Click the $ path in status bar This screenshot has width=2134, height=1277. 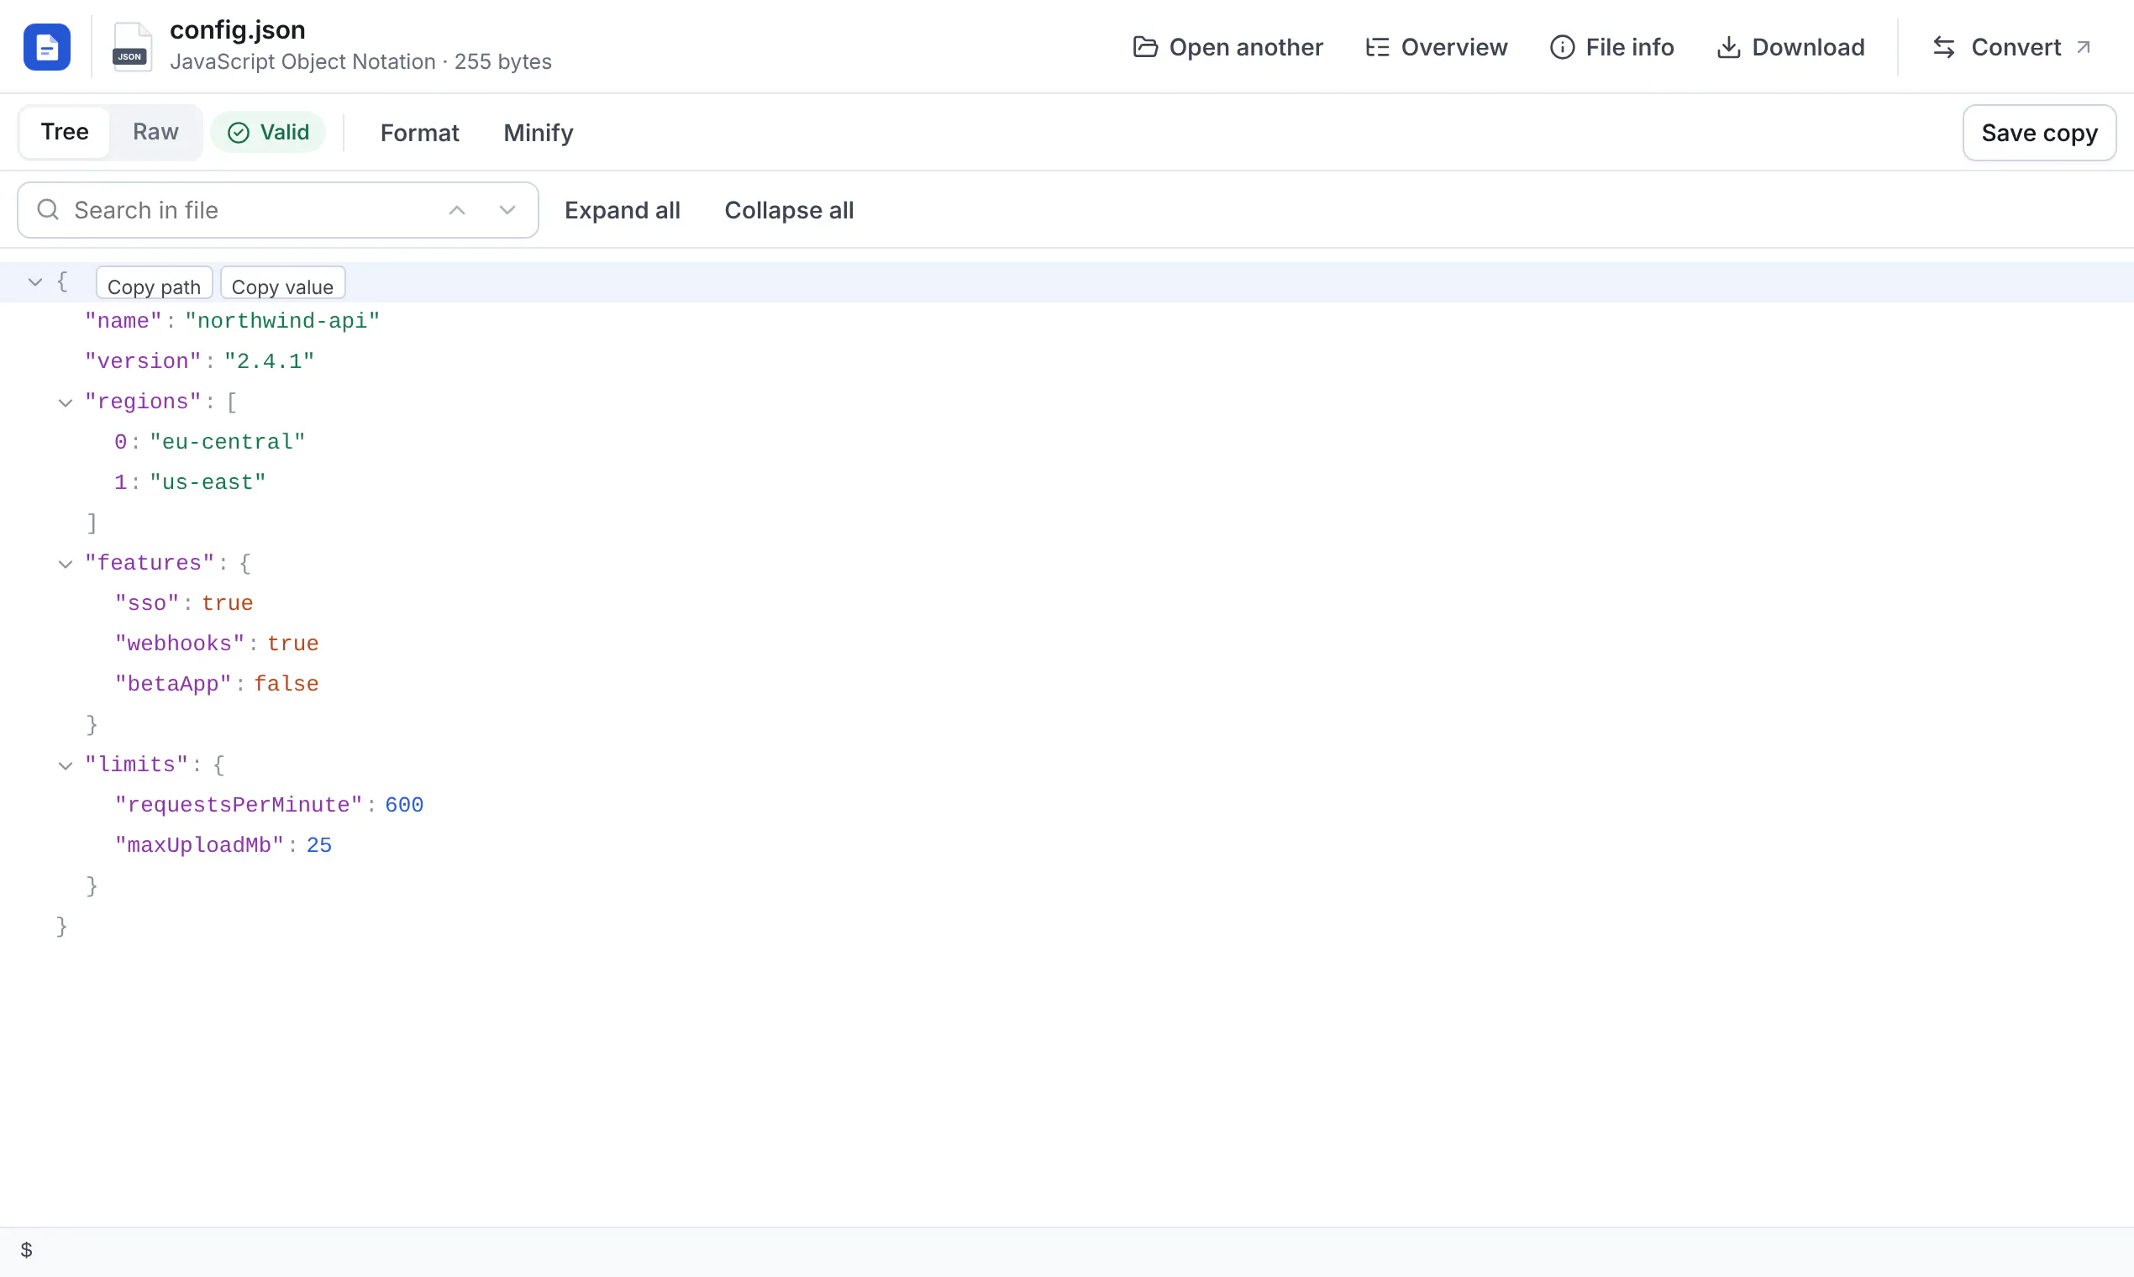(27, 1250)
